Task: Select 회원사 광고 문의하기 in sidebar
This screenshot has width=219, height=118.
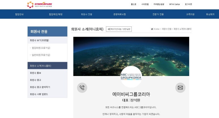Action: pos(47,87)
